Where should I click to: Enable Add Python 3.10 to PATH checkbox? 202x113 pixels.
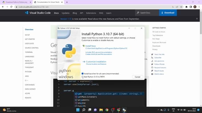(82, 77)
